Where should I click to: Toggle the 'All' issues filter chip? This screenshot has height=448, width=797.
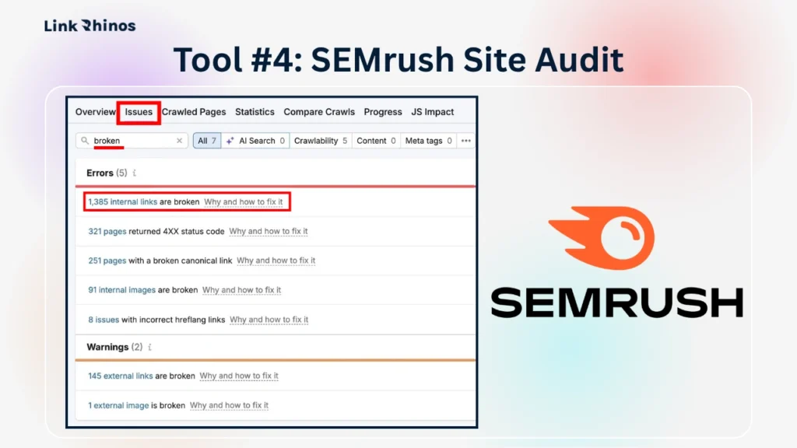pos(206,141)
